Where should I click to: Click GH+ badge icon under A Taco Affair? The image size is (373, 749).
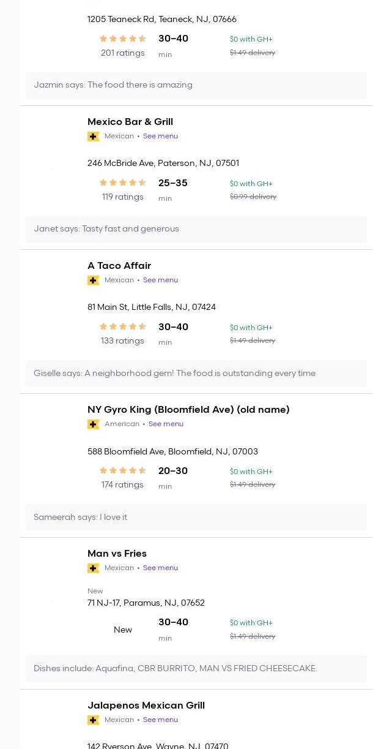(94, 280)
